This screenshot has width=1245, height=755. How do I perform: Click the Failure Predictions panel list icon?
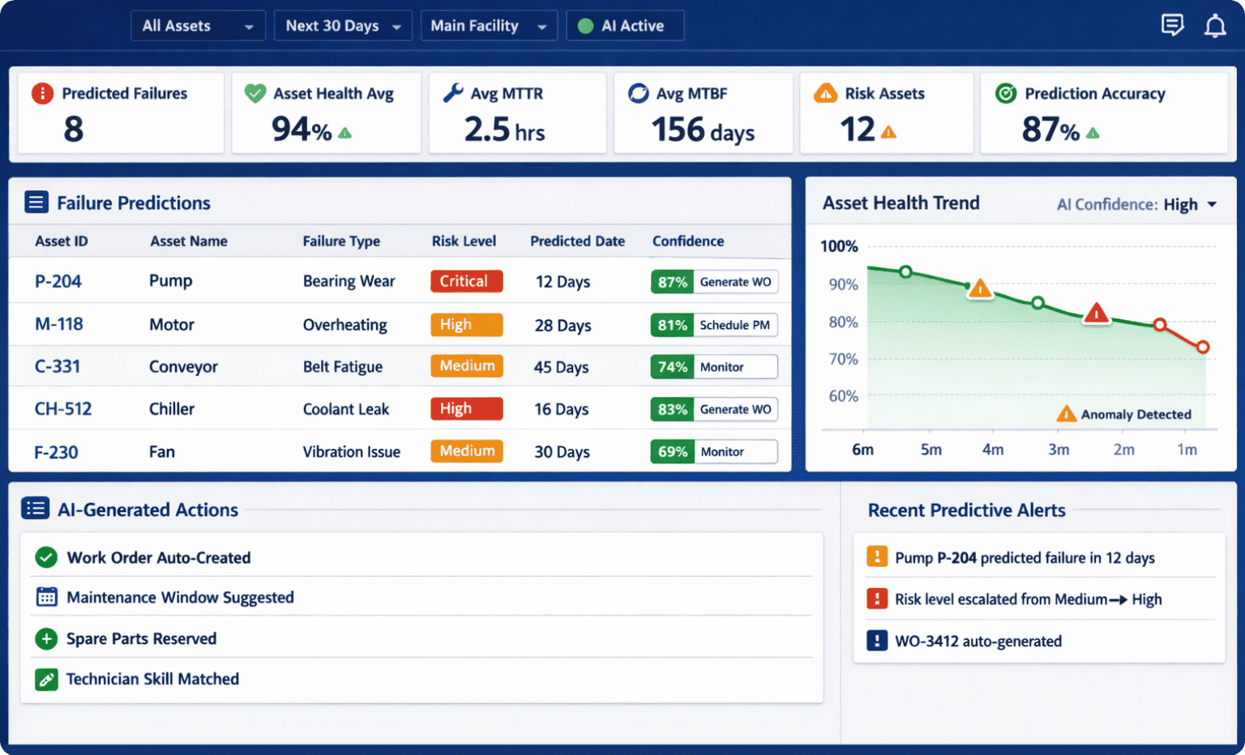[x=36, y=202]
